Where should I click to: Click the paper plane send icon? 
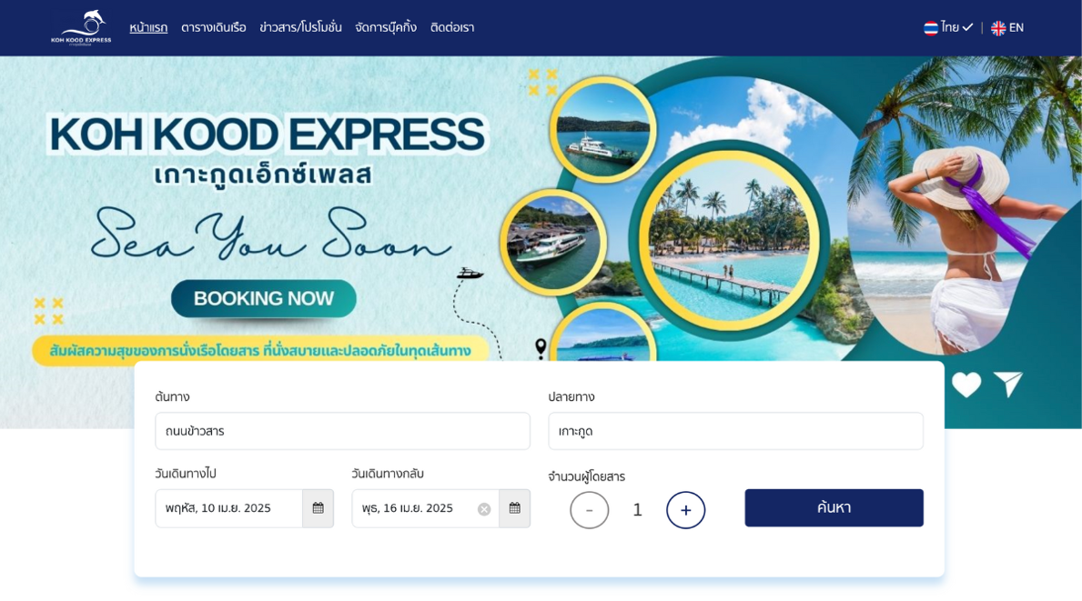point(1008,384)
